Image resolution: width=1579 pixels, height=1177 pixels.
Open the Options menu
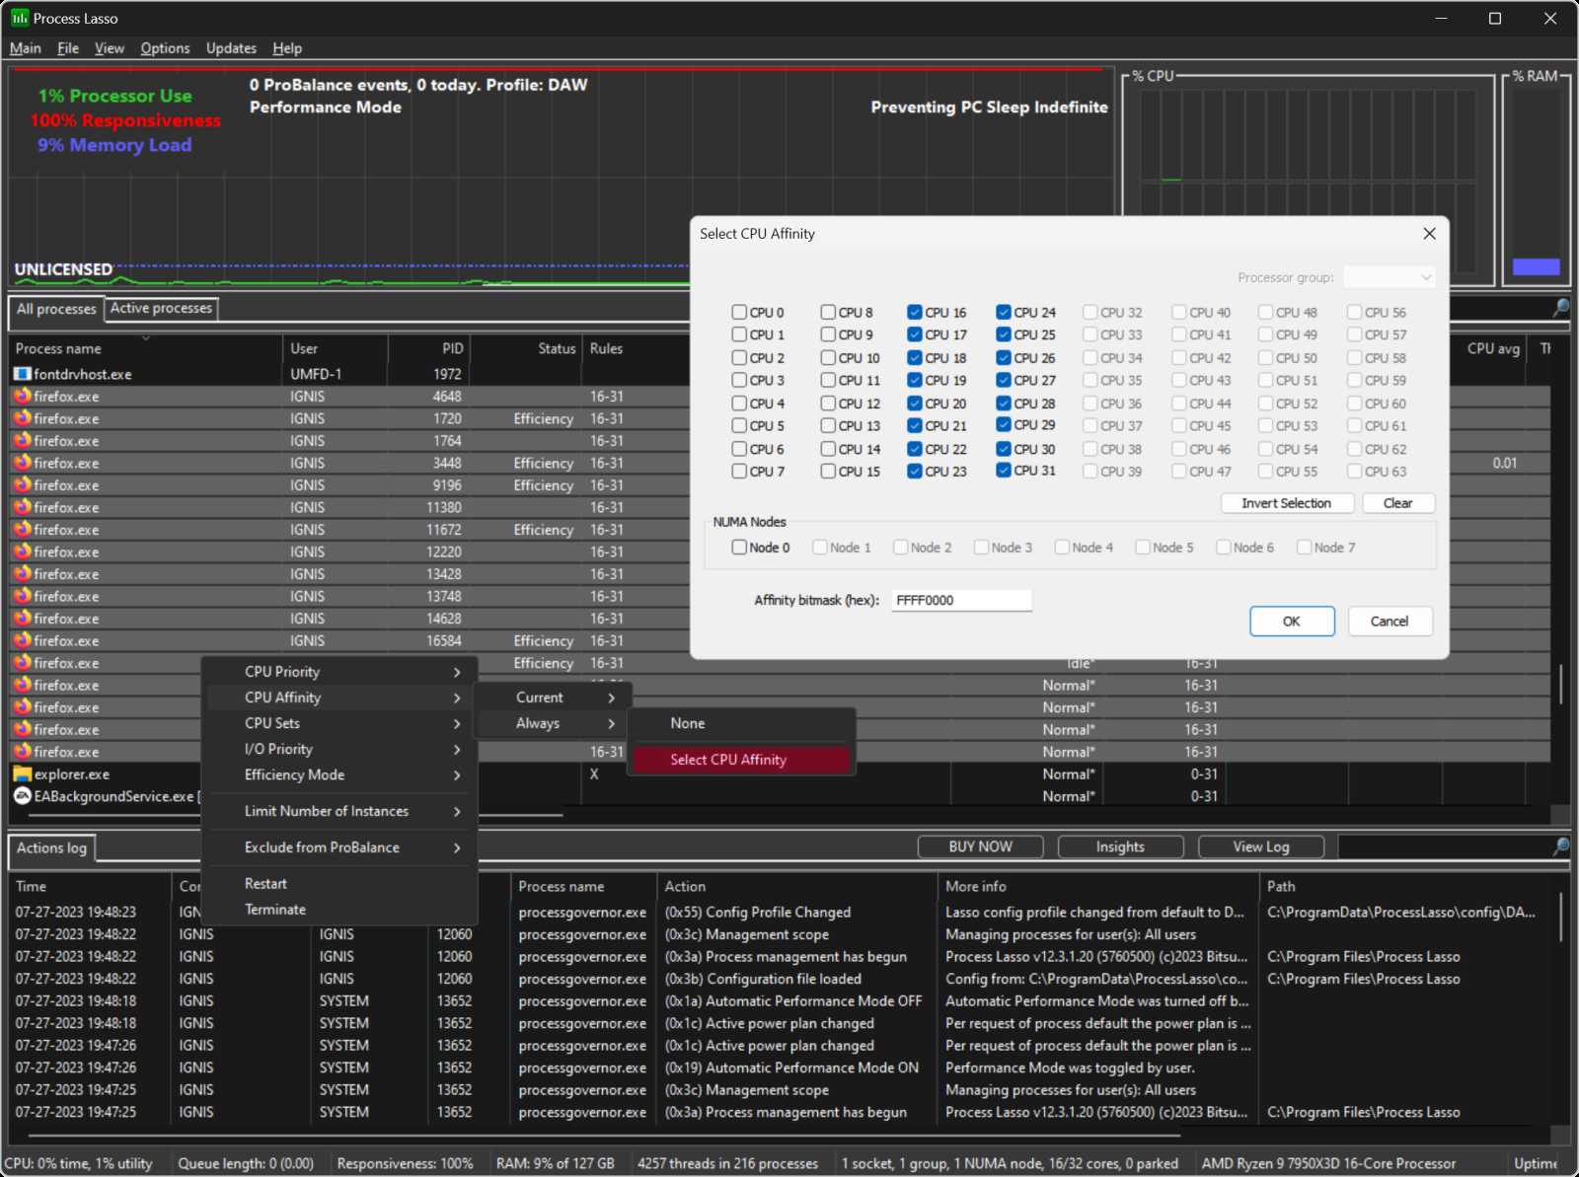point(165,47)
